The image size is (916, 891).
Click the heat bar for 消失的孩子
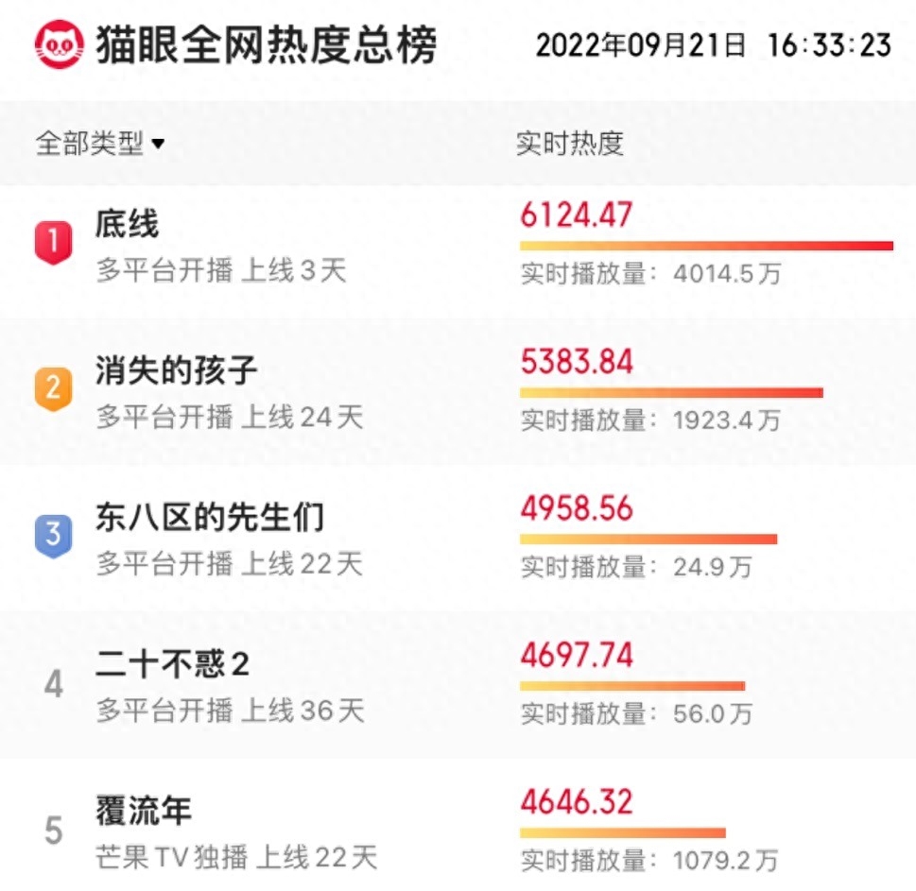(x=671, y=392)
